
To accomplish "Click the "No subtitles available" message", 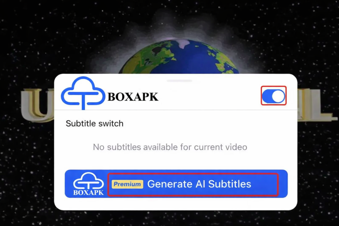I will (x=170, y=147).
